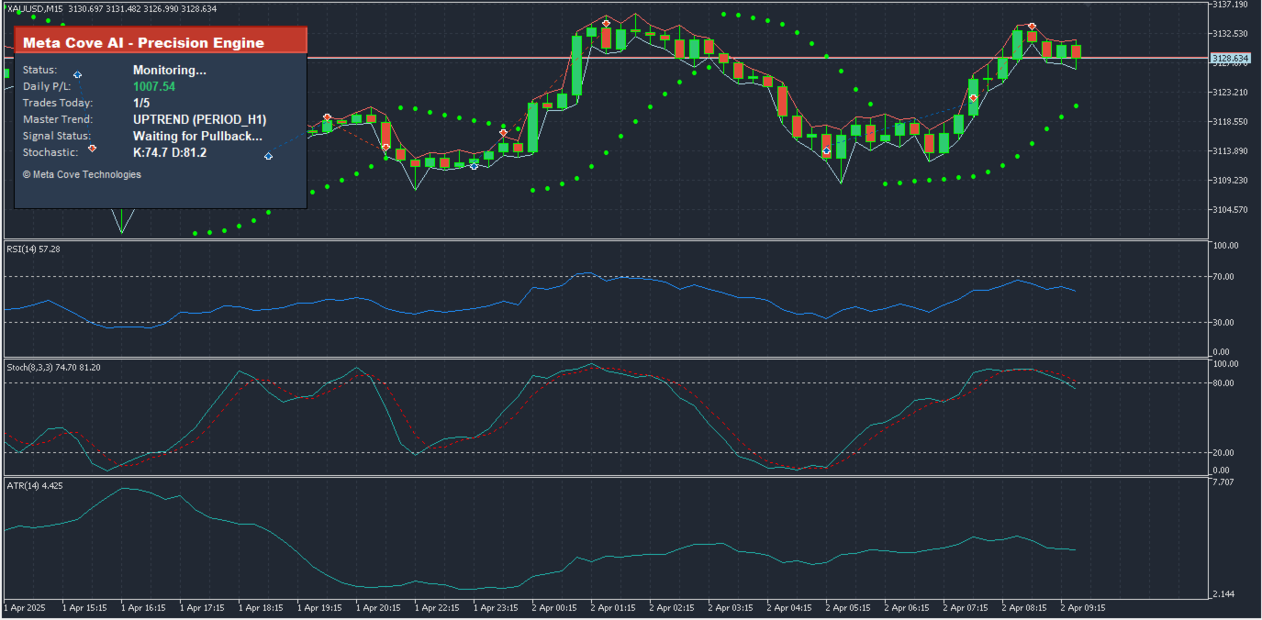Click the 3132.530 price scale label
The image size is (1262, 620).
pyautogui.click(x=1230, y=34)
